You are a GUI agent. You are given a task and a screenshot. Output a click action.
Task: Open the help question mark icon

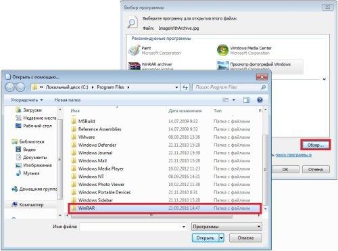coord(260,100)
